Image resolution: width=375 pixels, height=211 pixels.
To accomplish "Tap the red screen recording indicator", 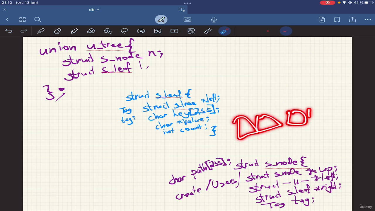I will coord(328,3).
